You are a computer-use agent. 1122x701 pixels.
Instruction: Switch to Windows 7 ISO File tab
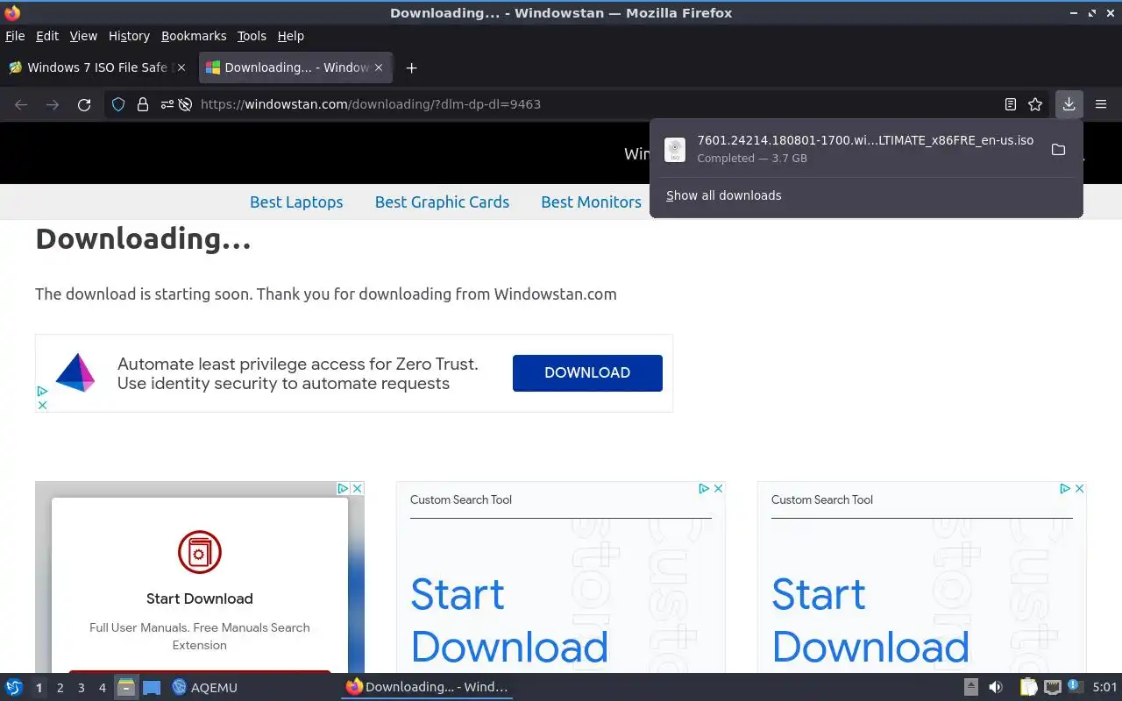pos(96,67)
